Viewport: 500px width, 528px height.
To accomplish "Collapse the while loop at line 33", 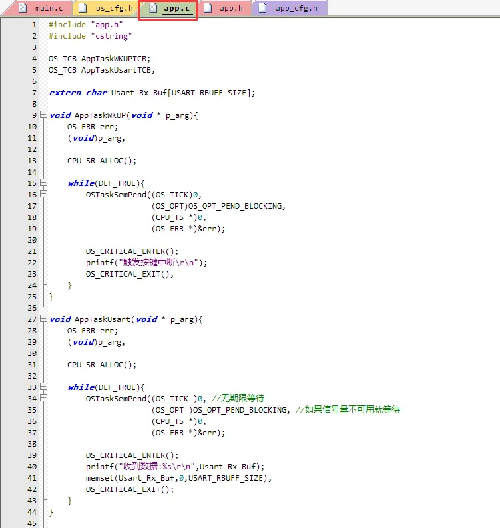I will point(44,387).
